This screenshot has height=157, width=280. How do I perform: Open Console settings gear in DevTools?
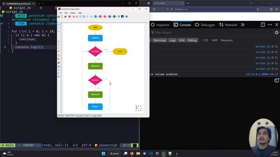click(x=276, y=33)
